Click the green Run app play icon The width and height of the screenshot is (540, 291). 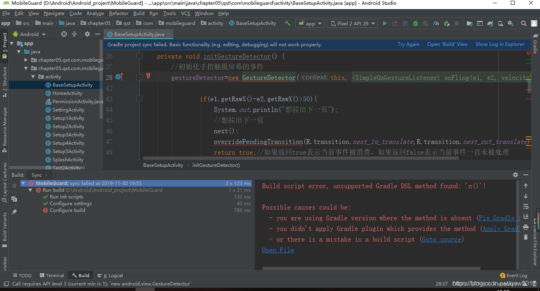point(385,23)
